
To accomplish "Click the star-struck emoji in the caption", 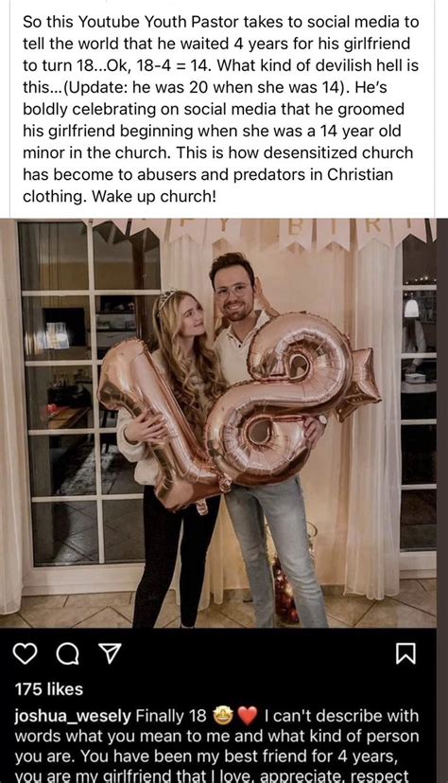I will pyautogui.click(x=223, y=716).
